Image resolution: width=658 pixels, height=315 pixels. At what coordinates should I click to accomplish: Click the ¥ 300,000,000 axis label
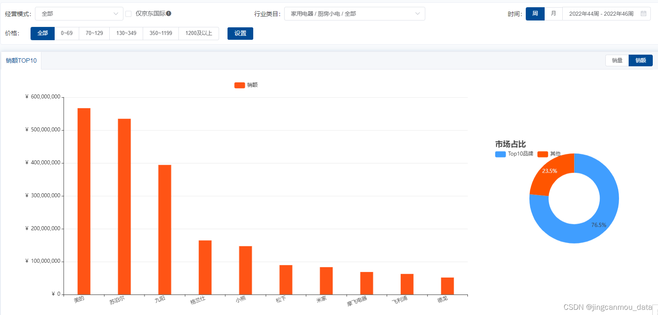coord(43,196)
